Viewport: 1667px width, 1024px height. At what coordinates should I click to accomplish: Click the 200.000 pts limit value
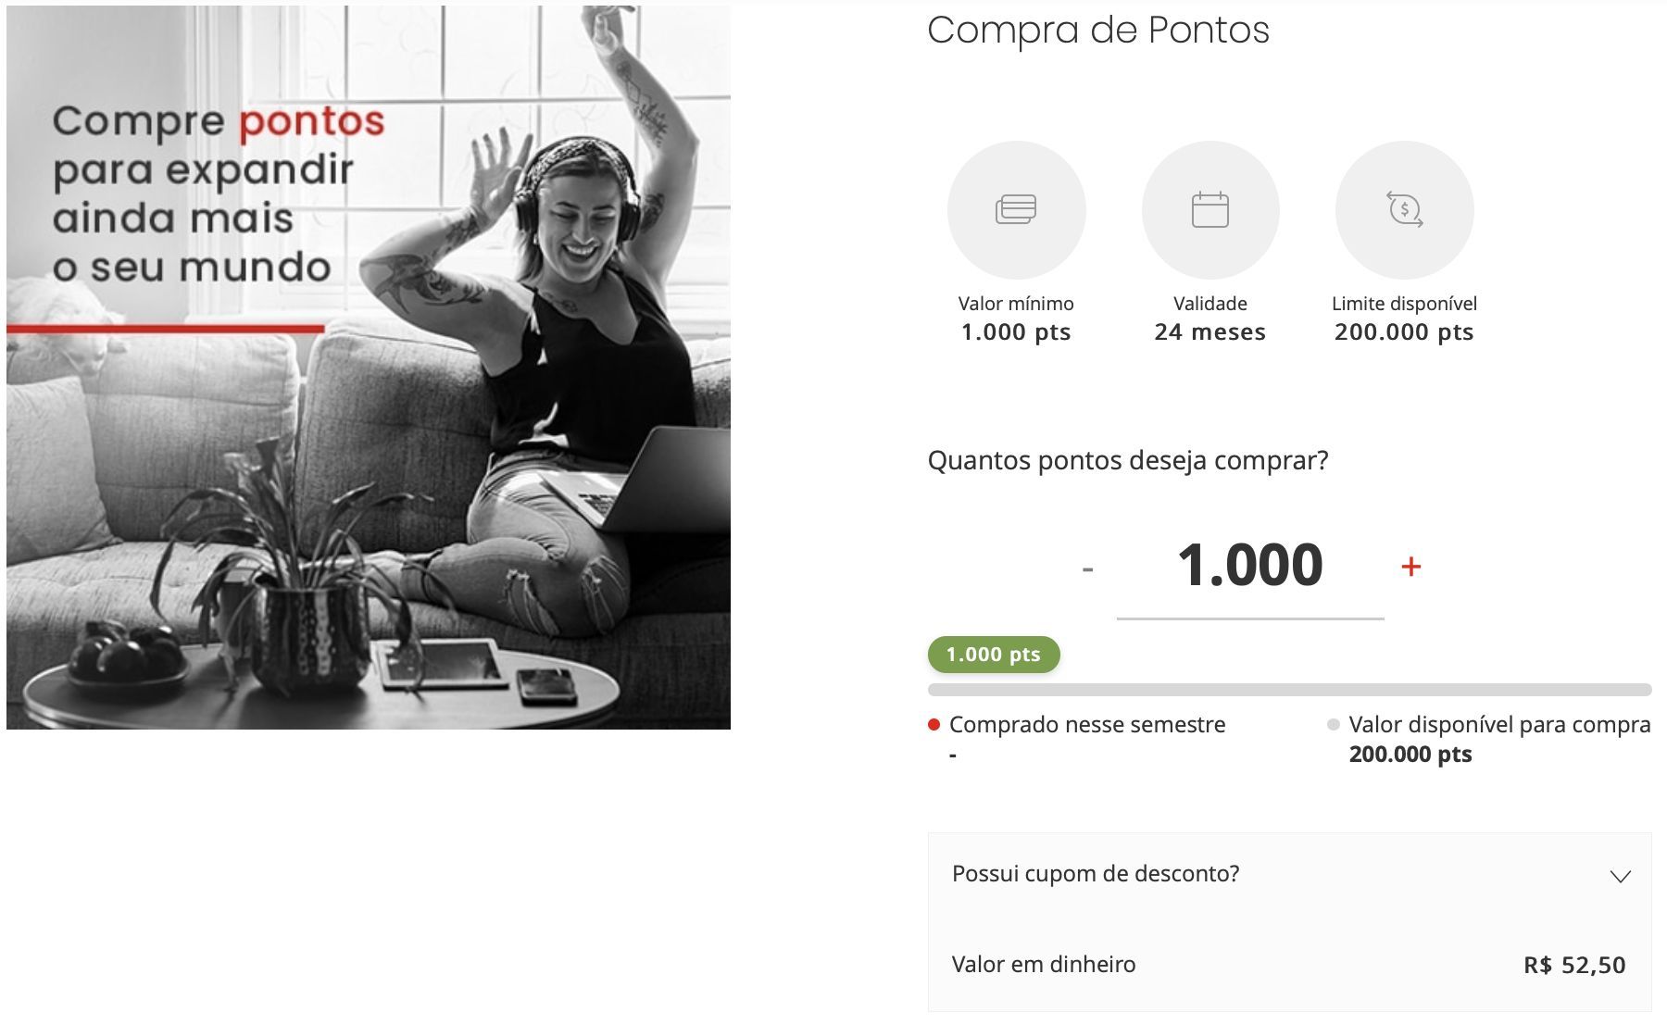tap(1404, 331)
